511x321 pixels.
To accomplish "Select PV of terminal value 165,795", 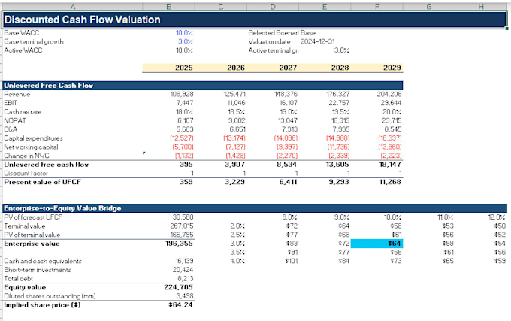I will coord(182,235).
